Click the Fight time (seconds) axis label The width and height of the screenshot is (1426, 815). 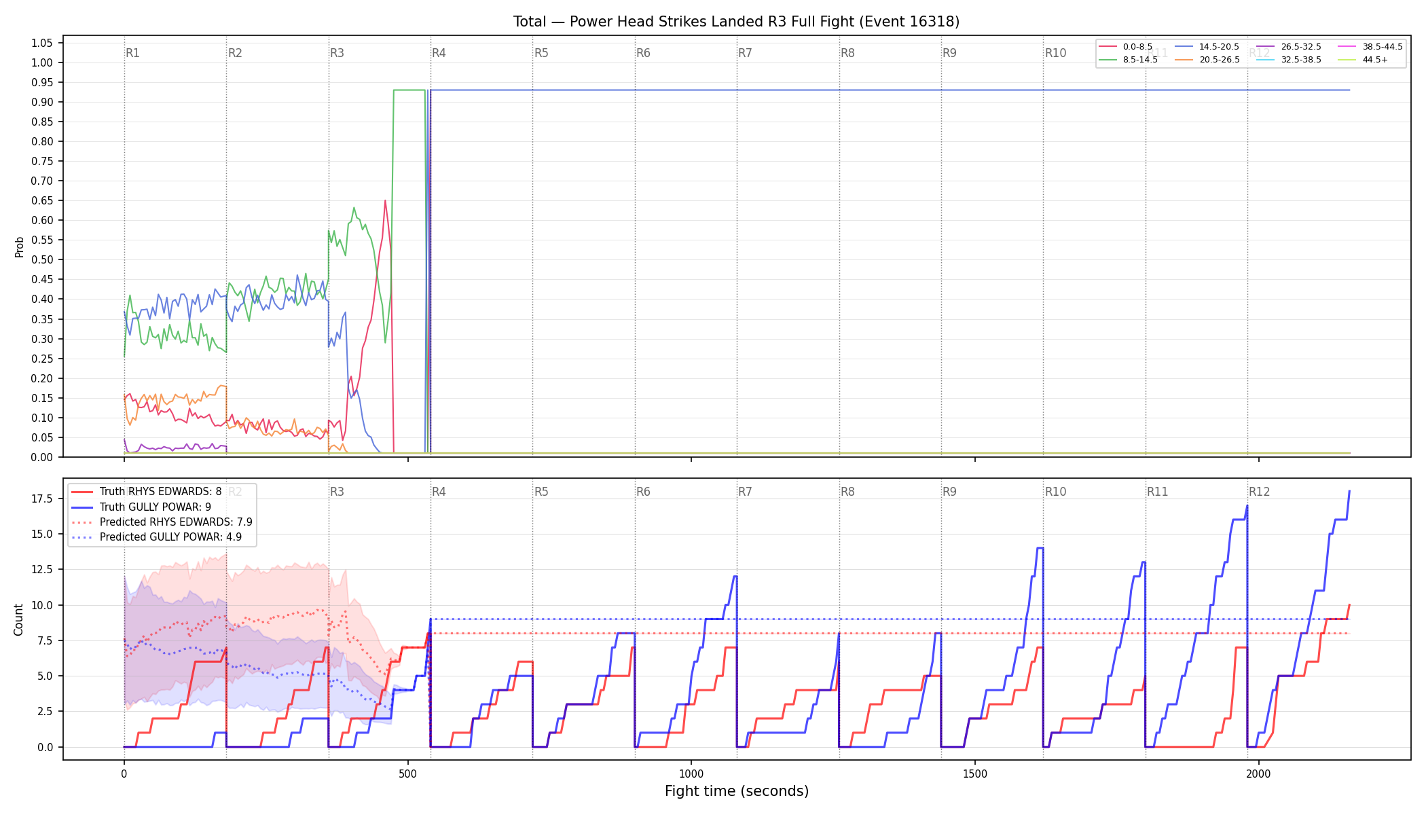point(737,791)
